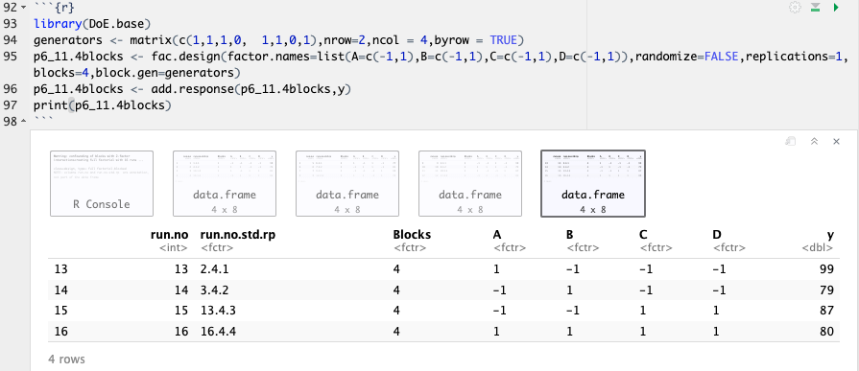Click the A column header

click(497, 235)
